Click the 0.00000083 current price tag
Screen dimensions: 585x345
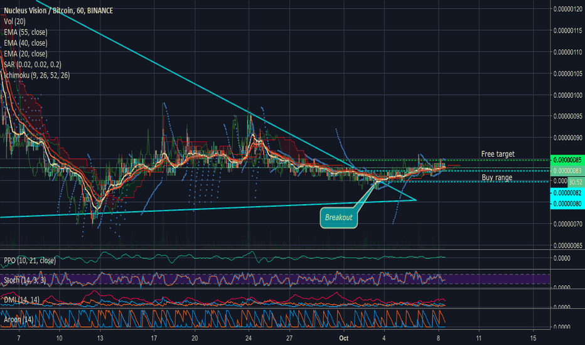tap(567, 171)
